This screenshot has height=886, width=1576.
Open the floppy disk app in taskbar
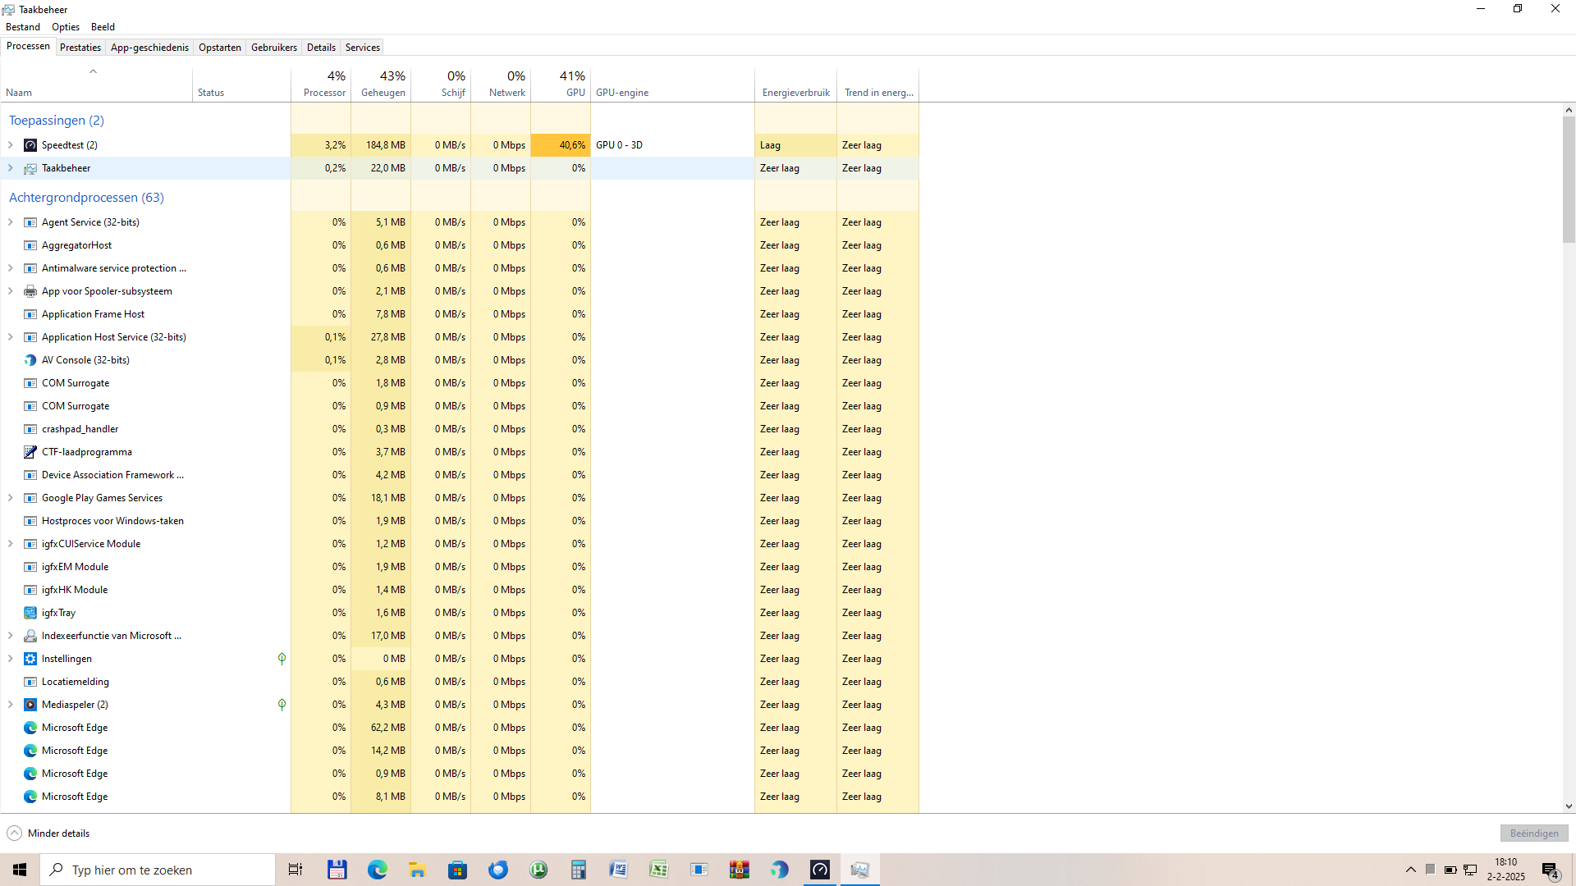337,870
